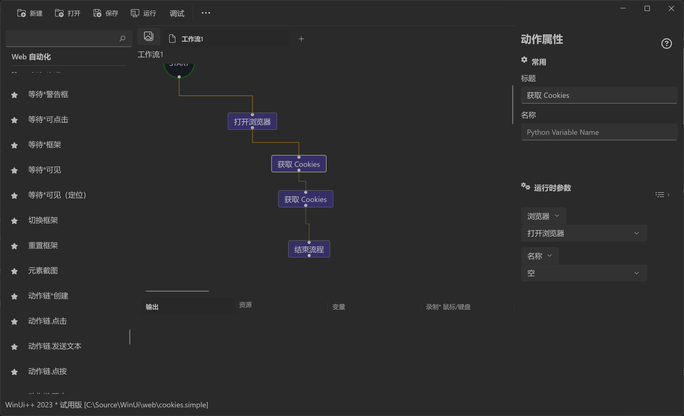This screenshot has width=684, height=416.
Task: Click the Open (打开) file icon
Action: tap(59, 13)
